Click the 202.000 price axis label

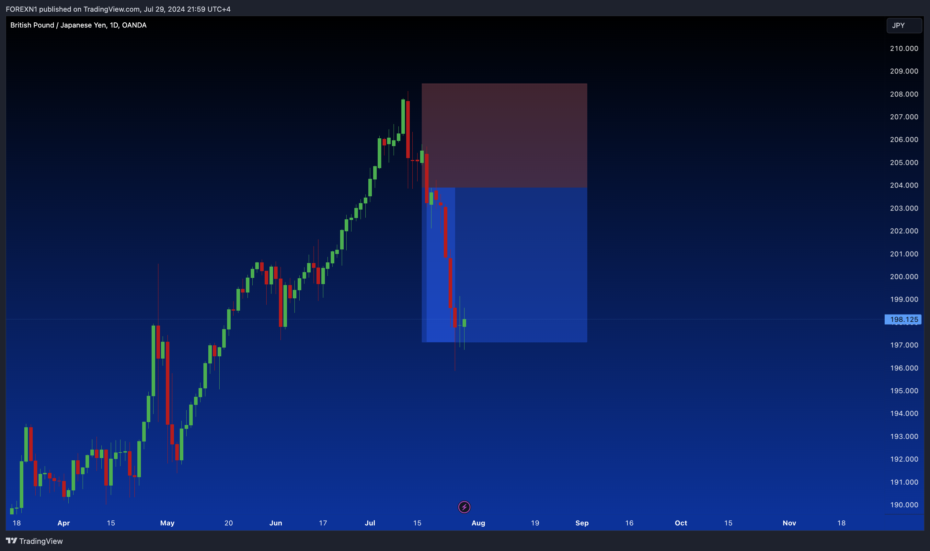[x=904, y=231]
